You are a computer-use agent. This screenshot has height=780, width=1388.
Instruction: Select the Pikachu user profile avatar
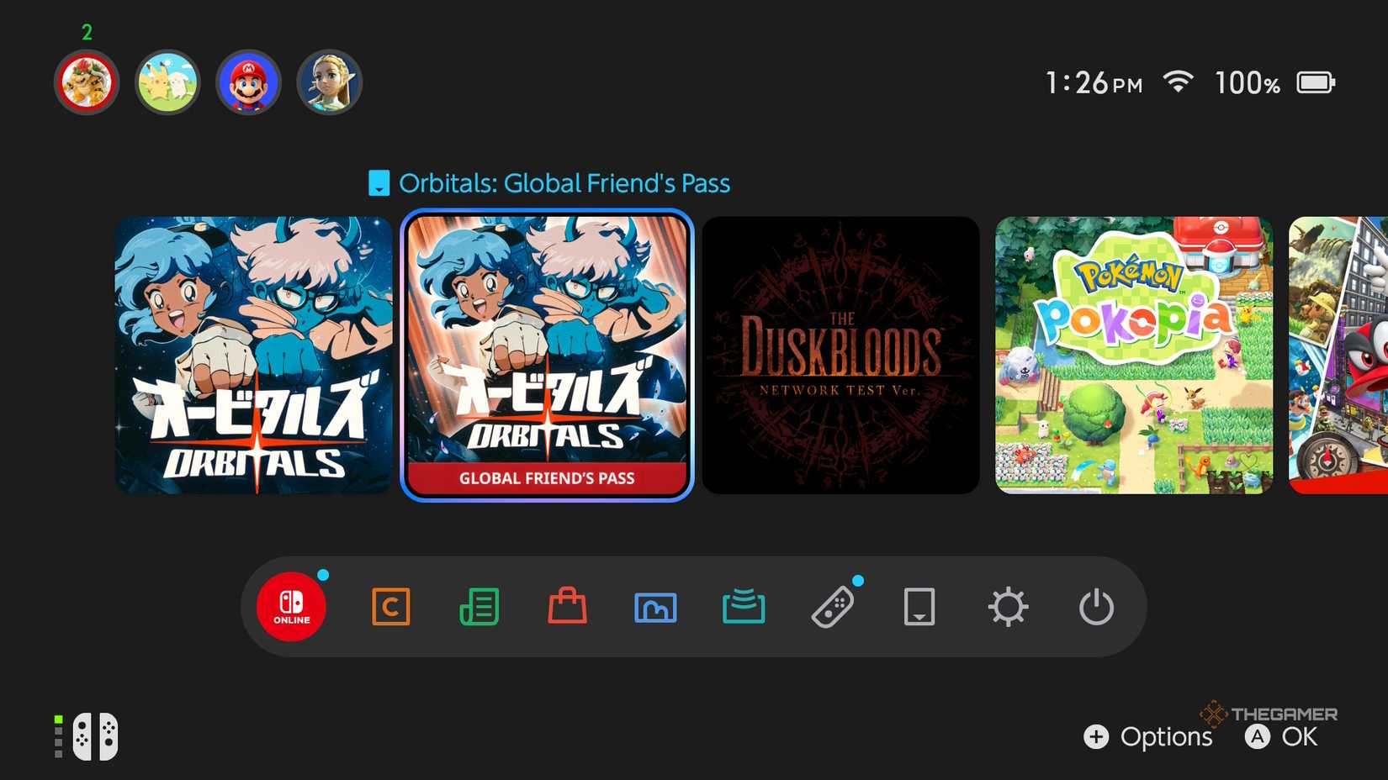tap(167, 82)
